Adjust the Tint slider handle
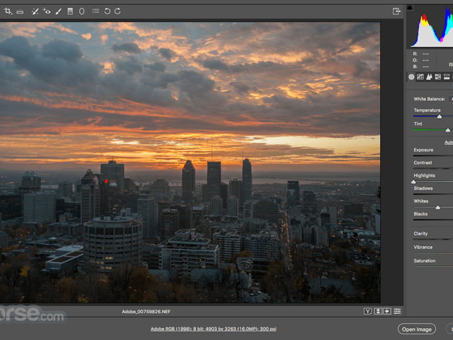 (x=448, y=130)
